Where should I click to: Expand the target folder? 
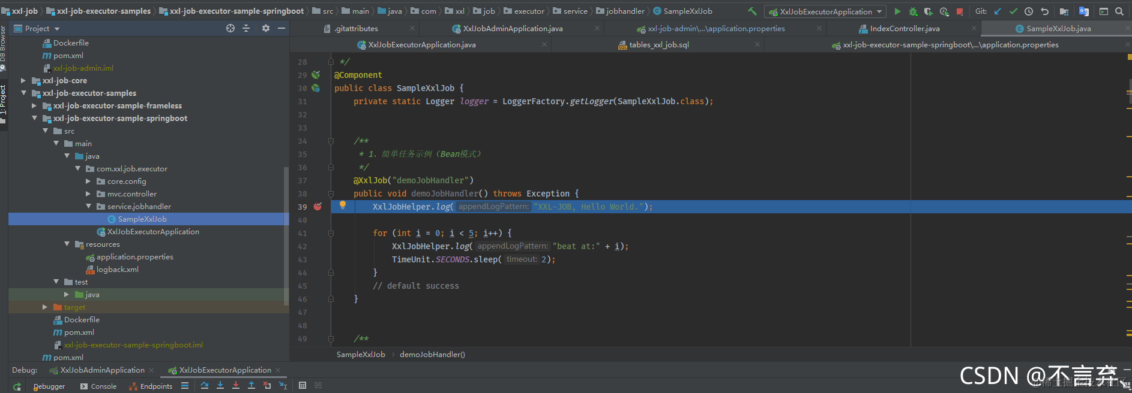click(x=45, y=307)
